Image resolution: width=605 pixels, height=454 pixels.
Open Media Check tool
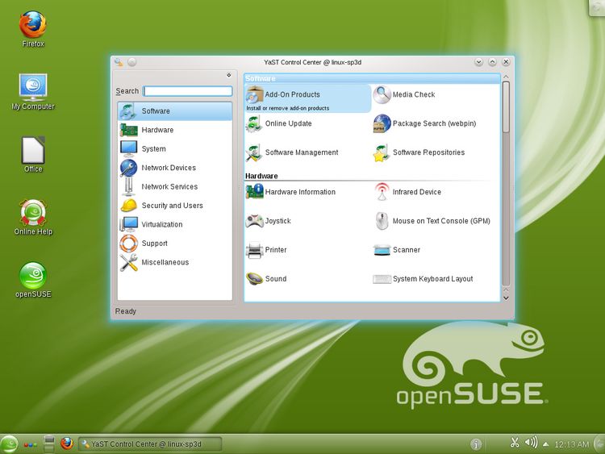click(x=413, y=95)
